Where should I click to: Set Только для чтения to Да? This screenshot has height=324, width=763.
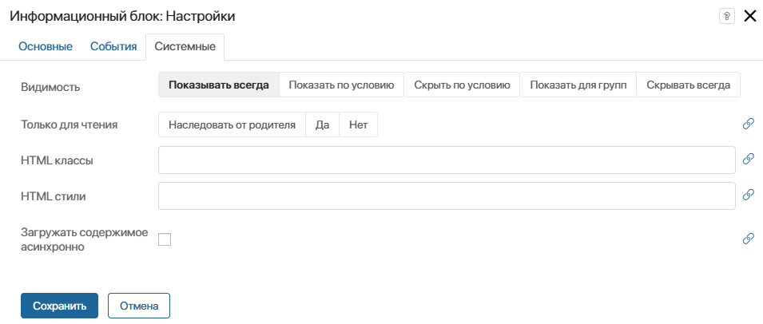coord(322,124)
